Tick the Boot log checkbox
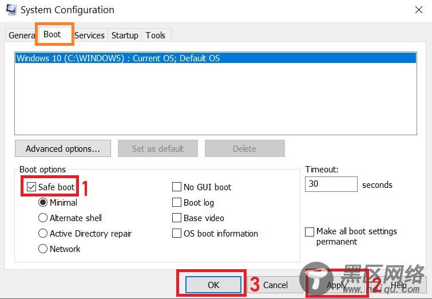This screenshot has width=432, height=299. (177, 202)
